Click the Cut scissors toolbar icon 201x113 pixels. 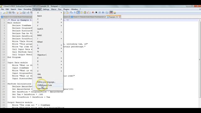(x=28, y=13)
